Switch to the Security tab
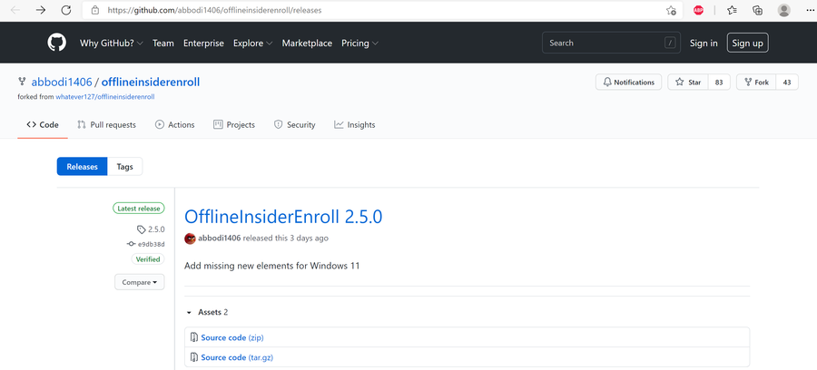Viewport: 817px width, 370px height. pyautogui.click(x=294, y=125)
